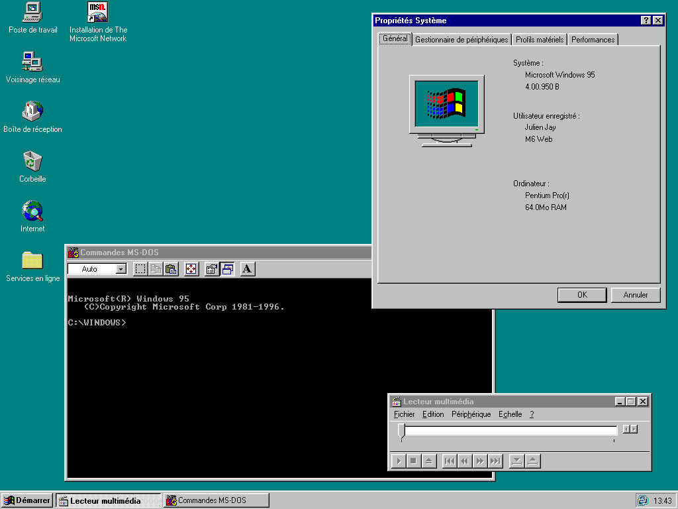Switch to the Profils matériels tab

click(540, 39)
